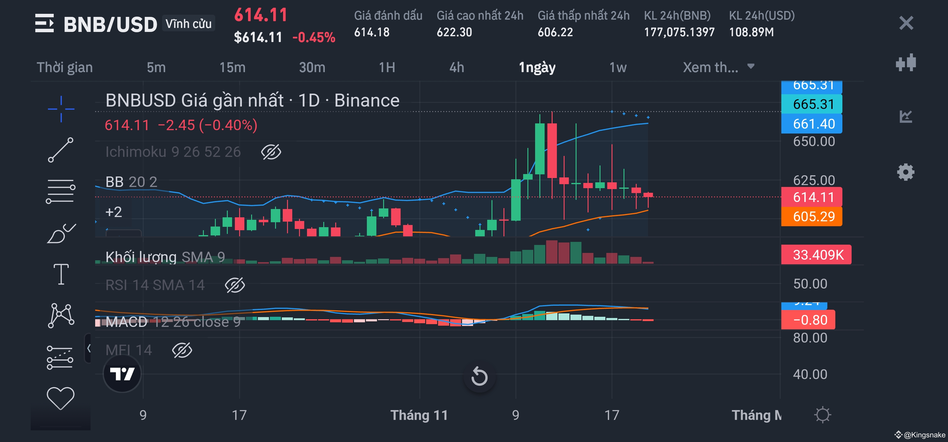Viewport: 948px width, 442px height.
Task: Switch to the 15m timeframe tab
Action: pyautogui.click(x=232, y=67)
